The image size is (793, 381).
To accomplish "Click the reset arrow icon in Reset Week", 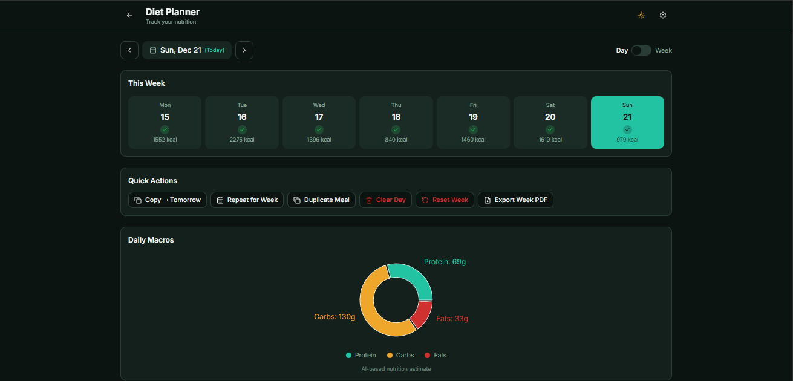I will coord(425,200).
